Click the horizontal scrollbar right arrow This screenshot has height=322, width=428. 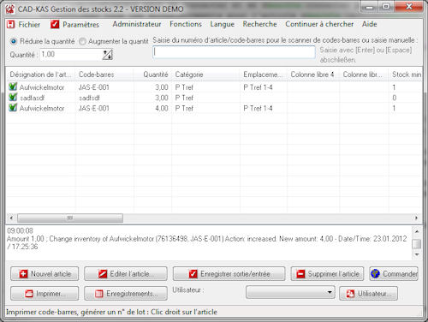click(416, 218)
